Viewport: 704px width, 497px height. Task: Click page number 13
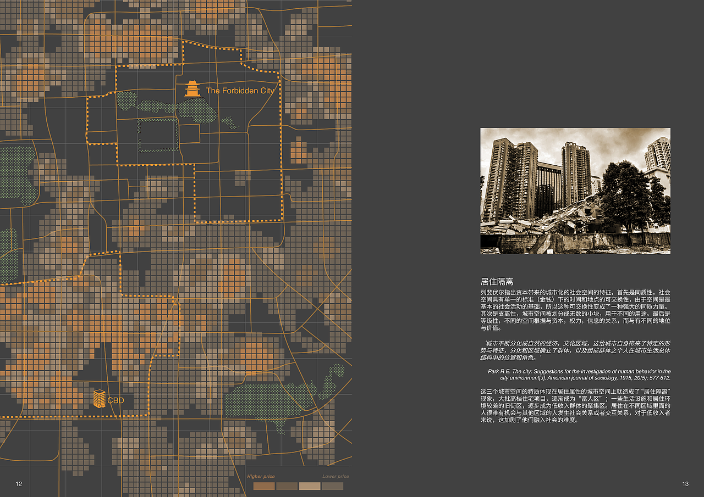[x=685, y=484]
